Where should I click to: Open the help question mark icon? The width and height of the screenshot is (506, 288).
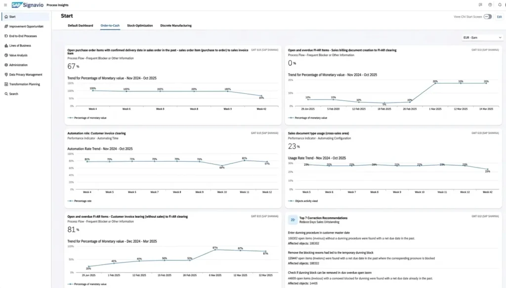490,5
